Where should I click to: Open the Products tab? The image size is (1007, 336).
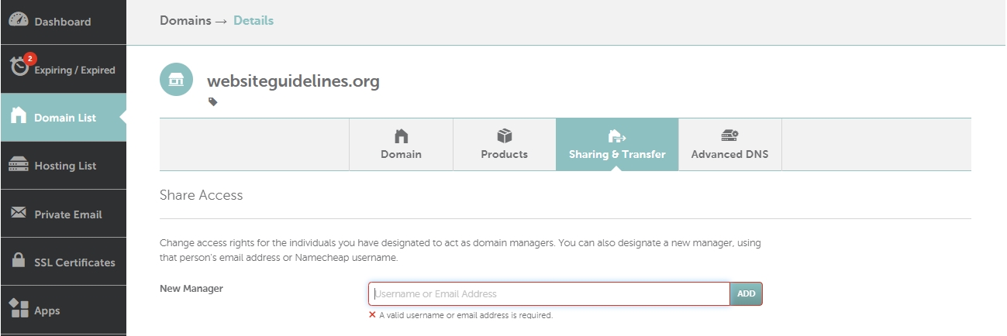pos(504,144)
